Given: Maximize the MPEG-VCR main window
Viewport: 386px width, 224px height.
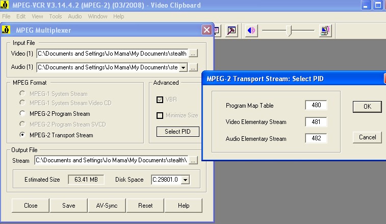Looking at the screenshot, I should 378,5.
